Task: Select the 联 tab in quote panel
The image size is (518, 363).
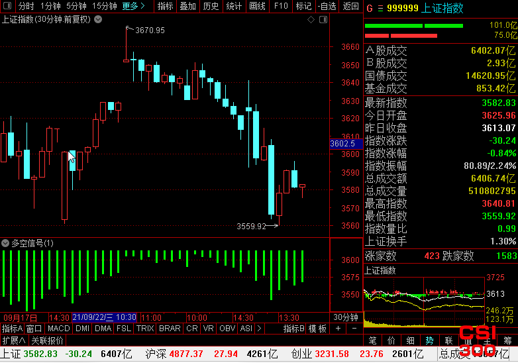Action: click(x=448, y=340)
